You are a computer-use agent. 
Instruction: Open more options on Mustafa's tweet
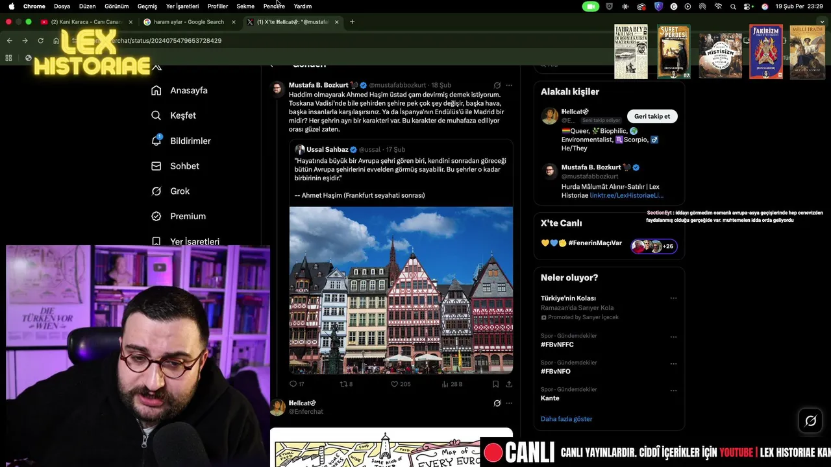(509, 85)
